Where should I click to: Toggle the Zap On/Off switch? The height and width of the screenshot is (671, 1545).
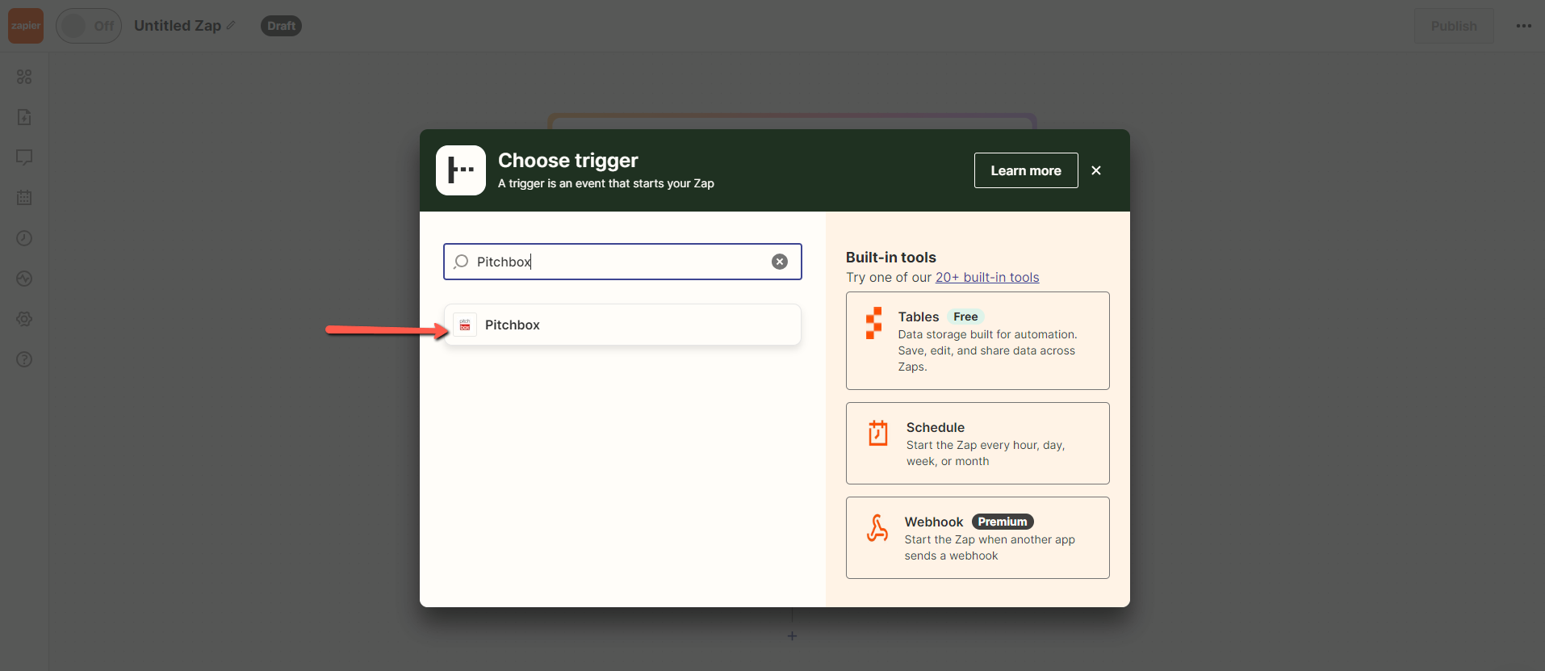(x=89, y=26)
